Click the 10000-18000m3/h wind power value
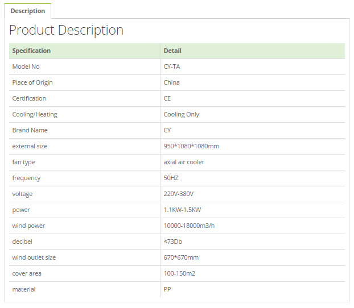The height and width of the screenshot is (308, 354). click(x=189, y=226)
